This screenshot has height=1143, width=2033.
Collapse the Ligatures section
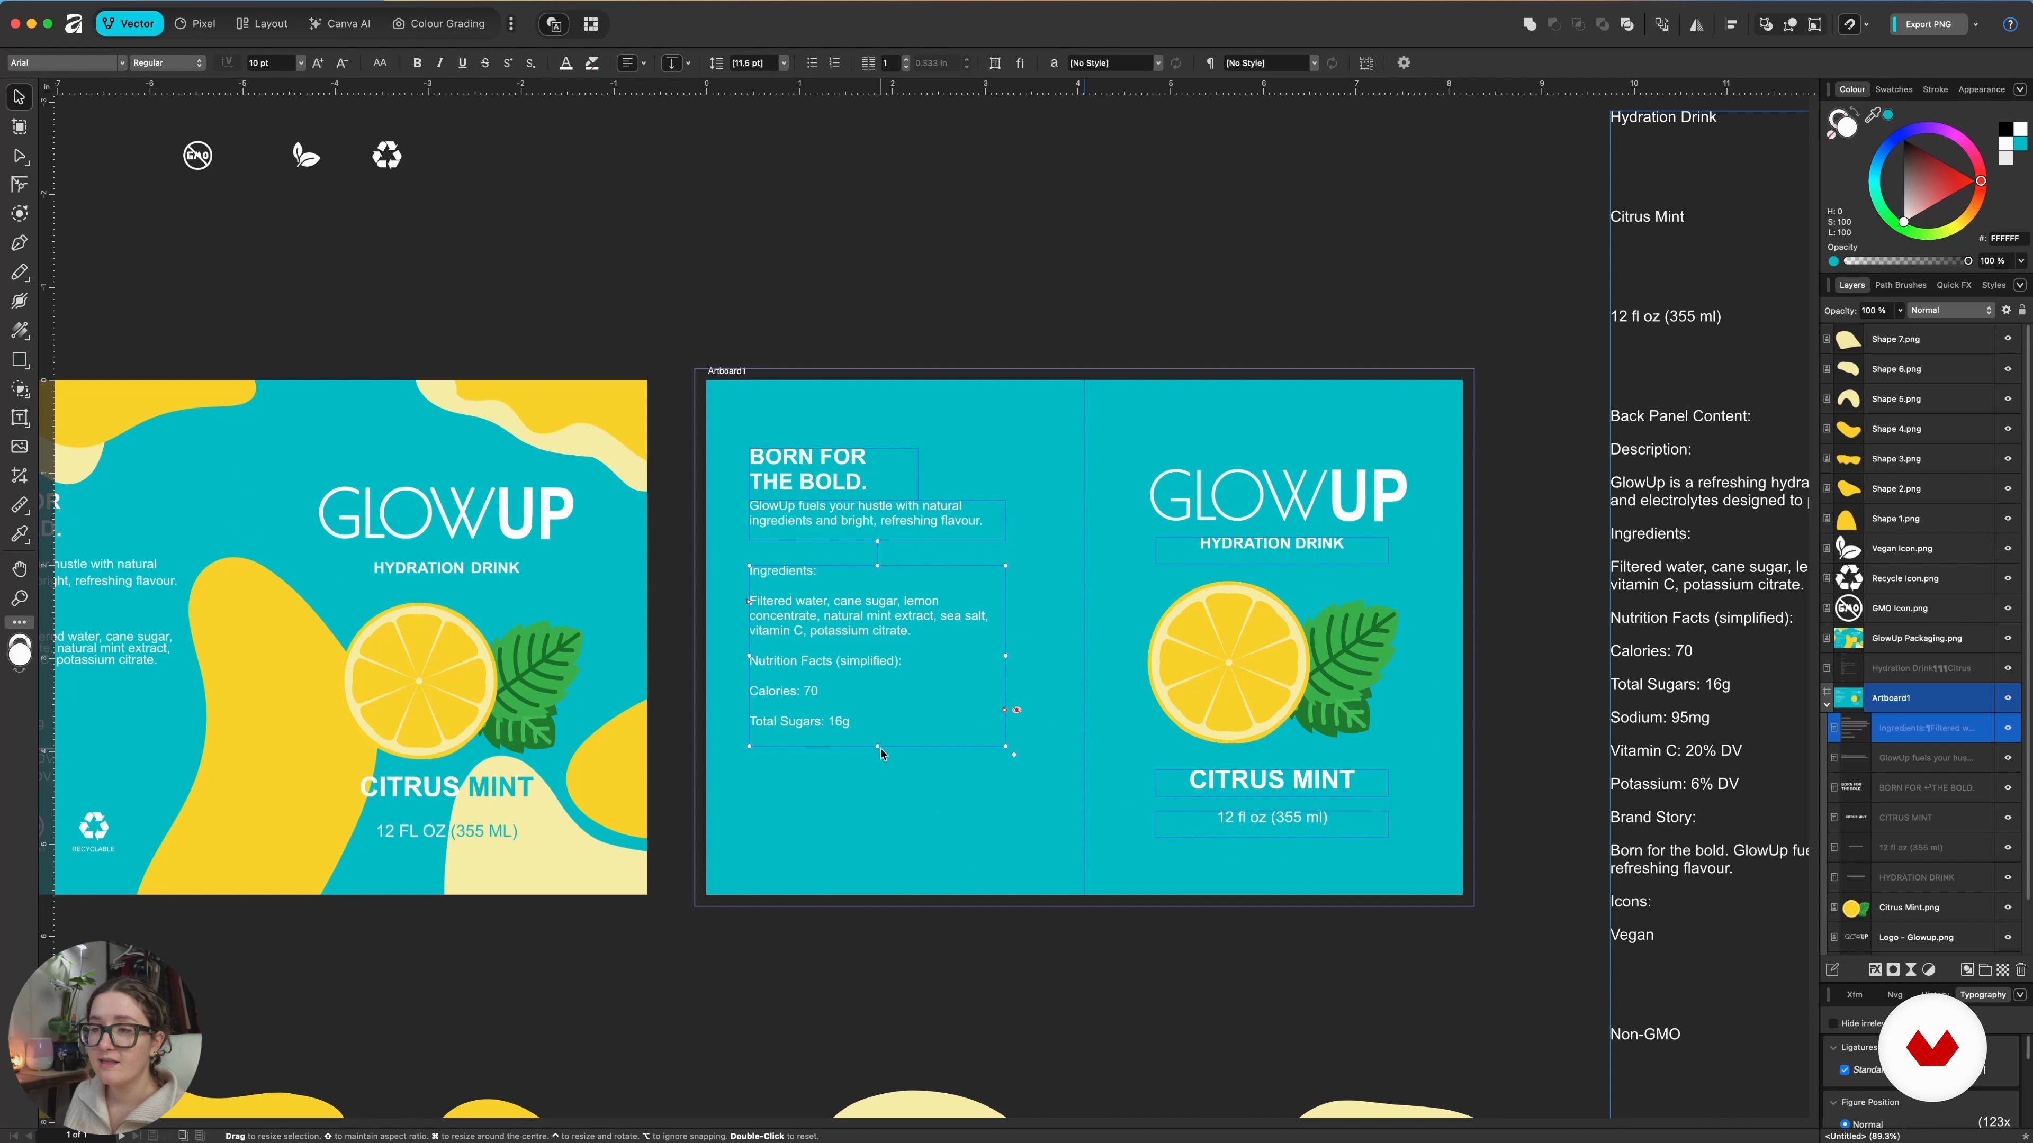[x=1833, y=1048]
